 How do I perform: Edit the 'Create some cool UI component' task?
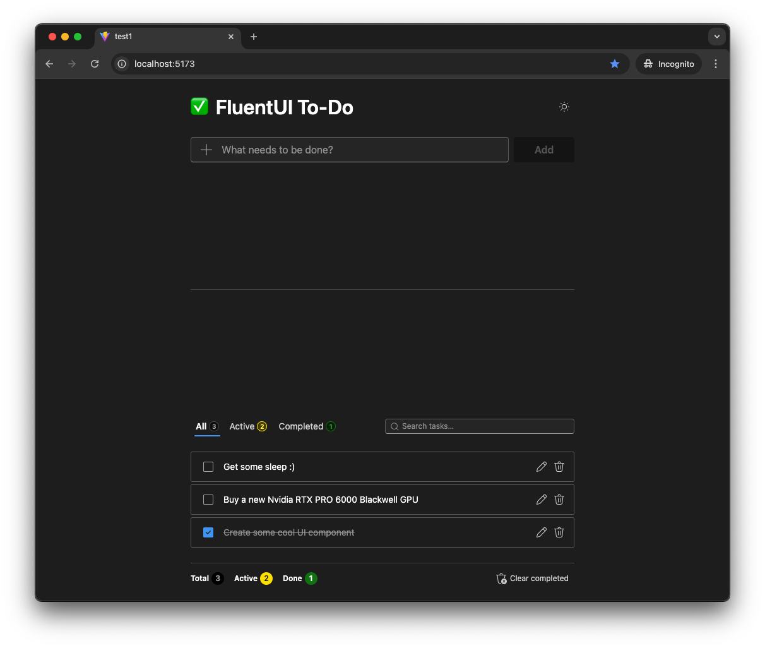click(x=542, y=532)
